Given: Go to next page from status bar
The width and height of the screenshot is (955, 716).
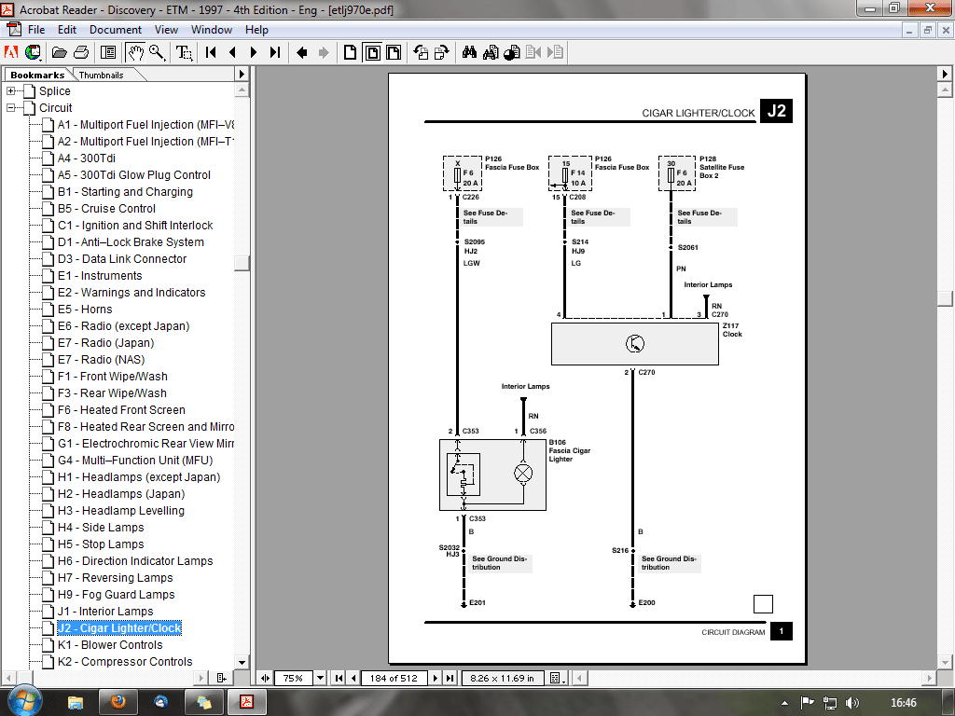Looking at the screenshot, I should coord(435,678).
